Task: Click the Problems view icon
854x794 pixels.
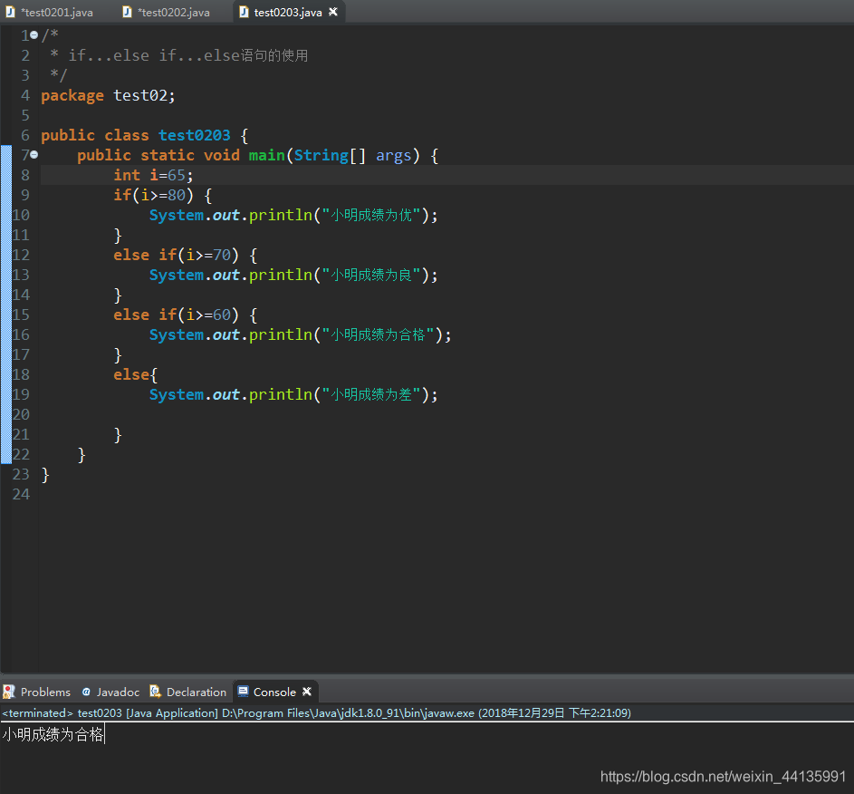Action: (x=9, y=692)
